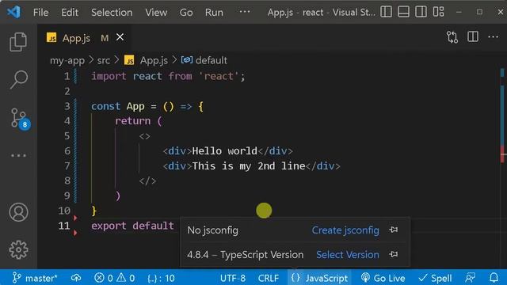Pin the No jsconfig status item
Screen dimensions: 507x285
(394, 230)
